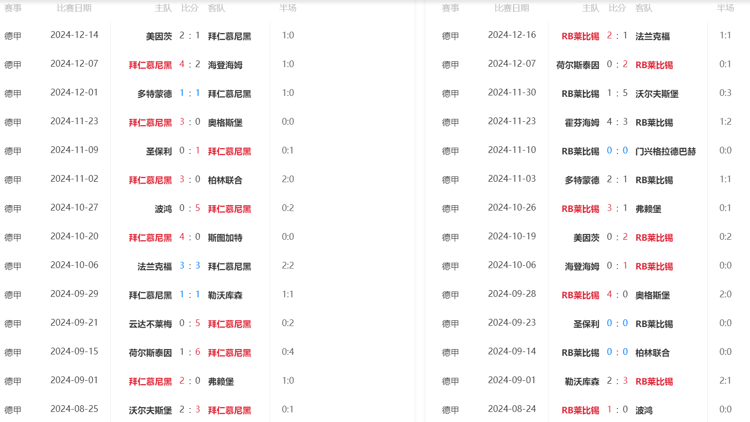The image size is (750, 422).
Task: Select 海登海姆 in the 0:1 RB莱比锡 match
Action: [x=582, y=267]
